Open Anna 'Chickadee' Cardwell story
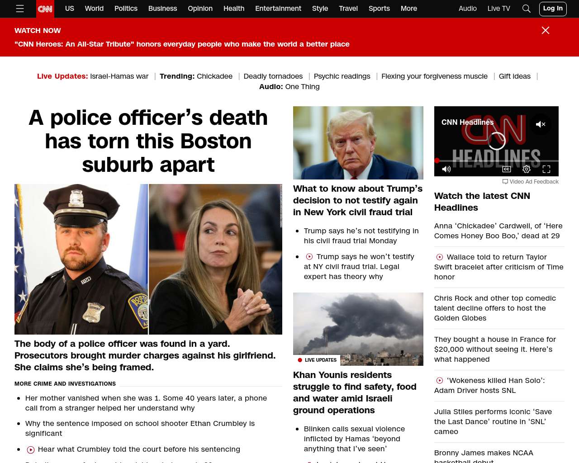This screenshot has width=579, height=463. click(x=498, y=231)
